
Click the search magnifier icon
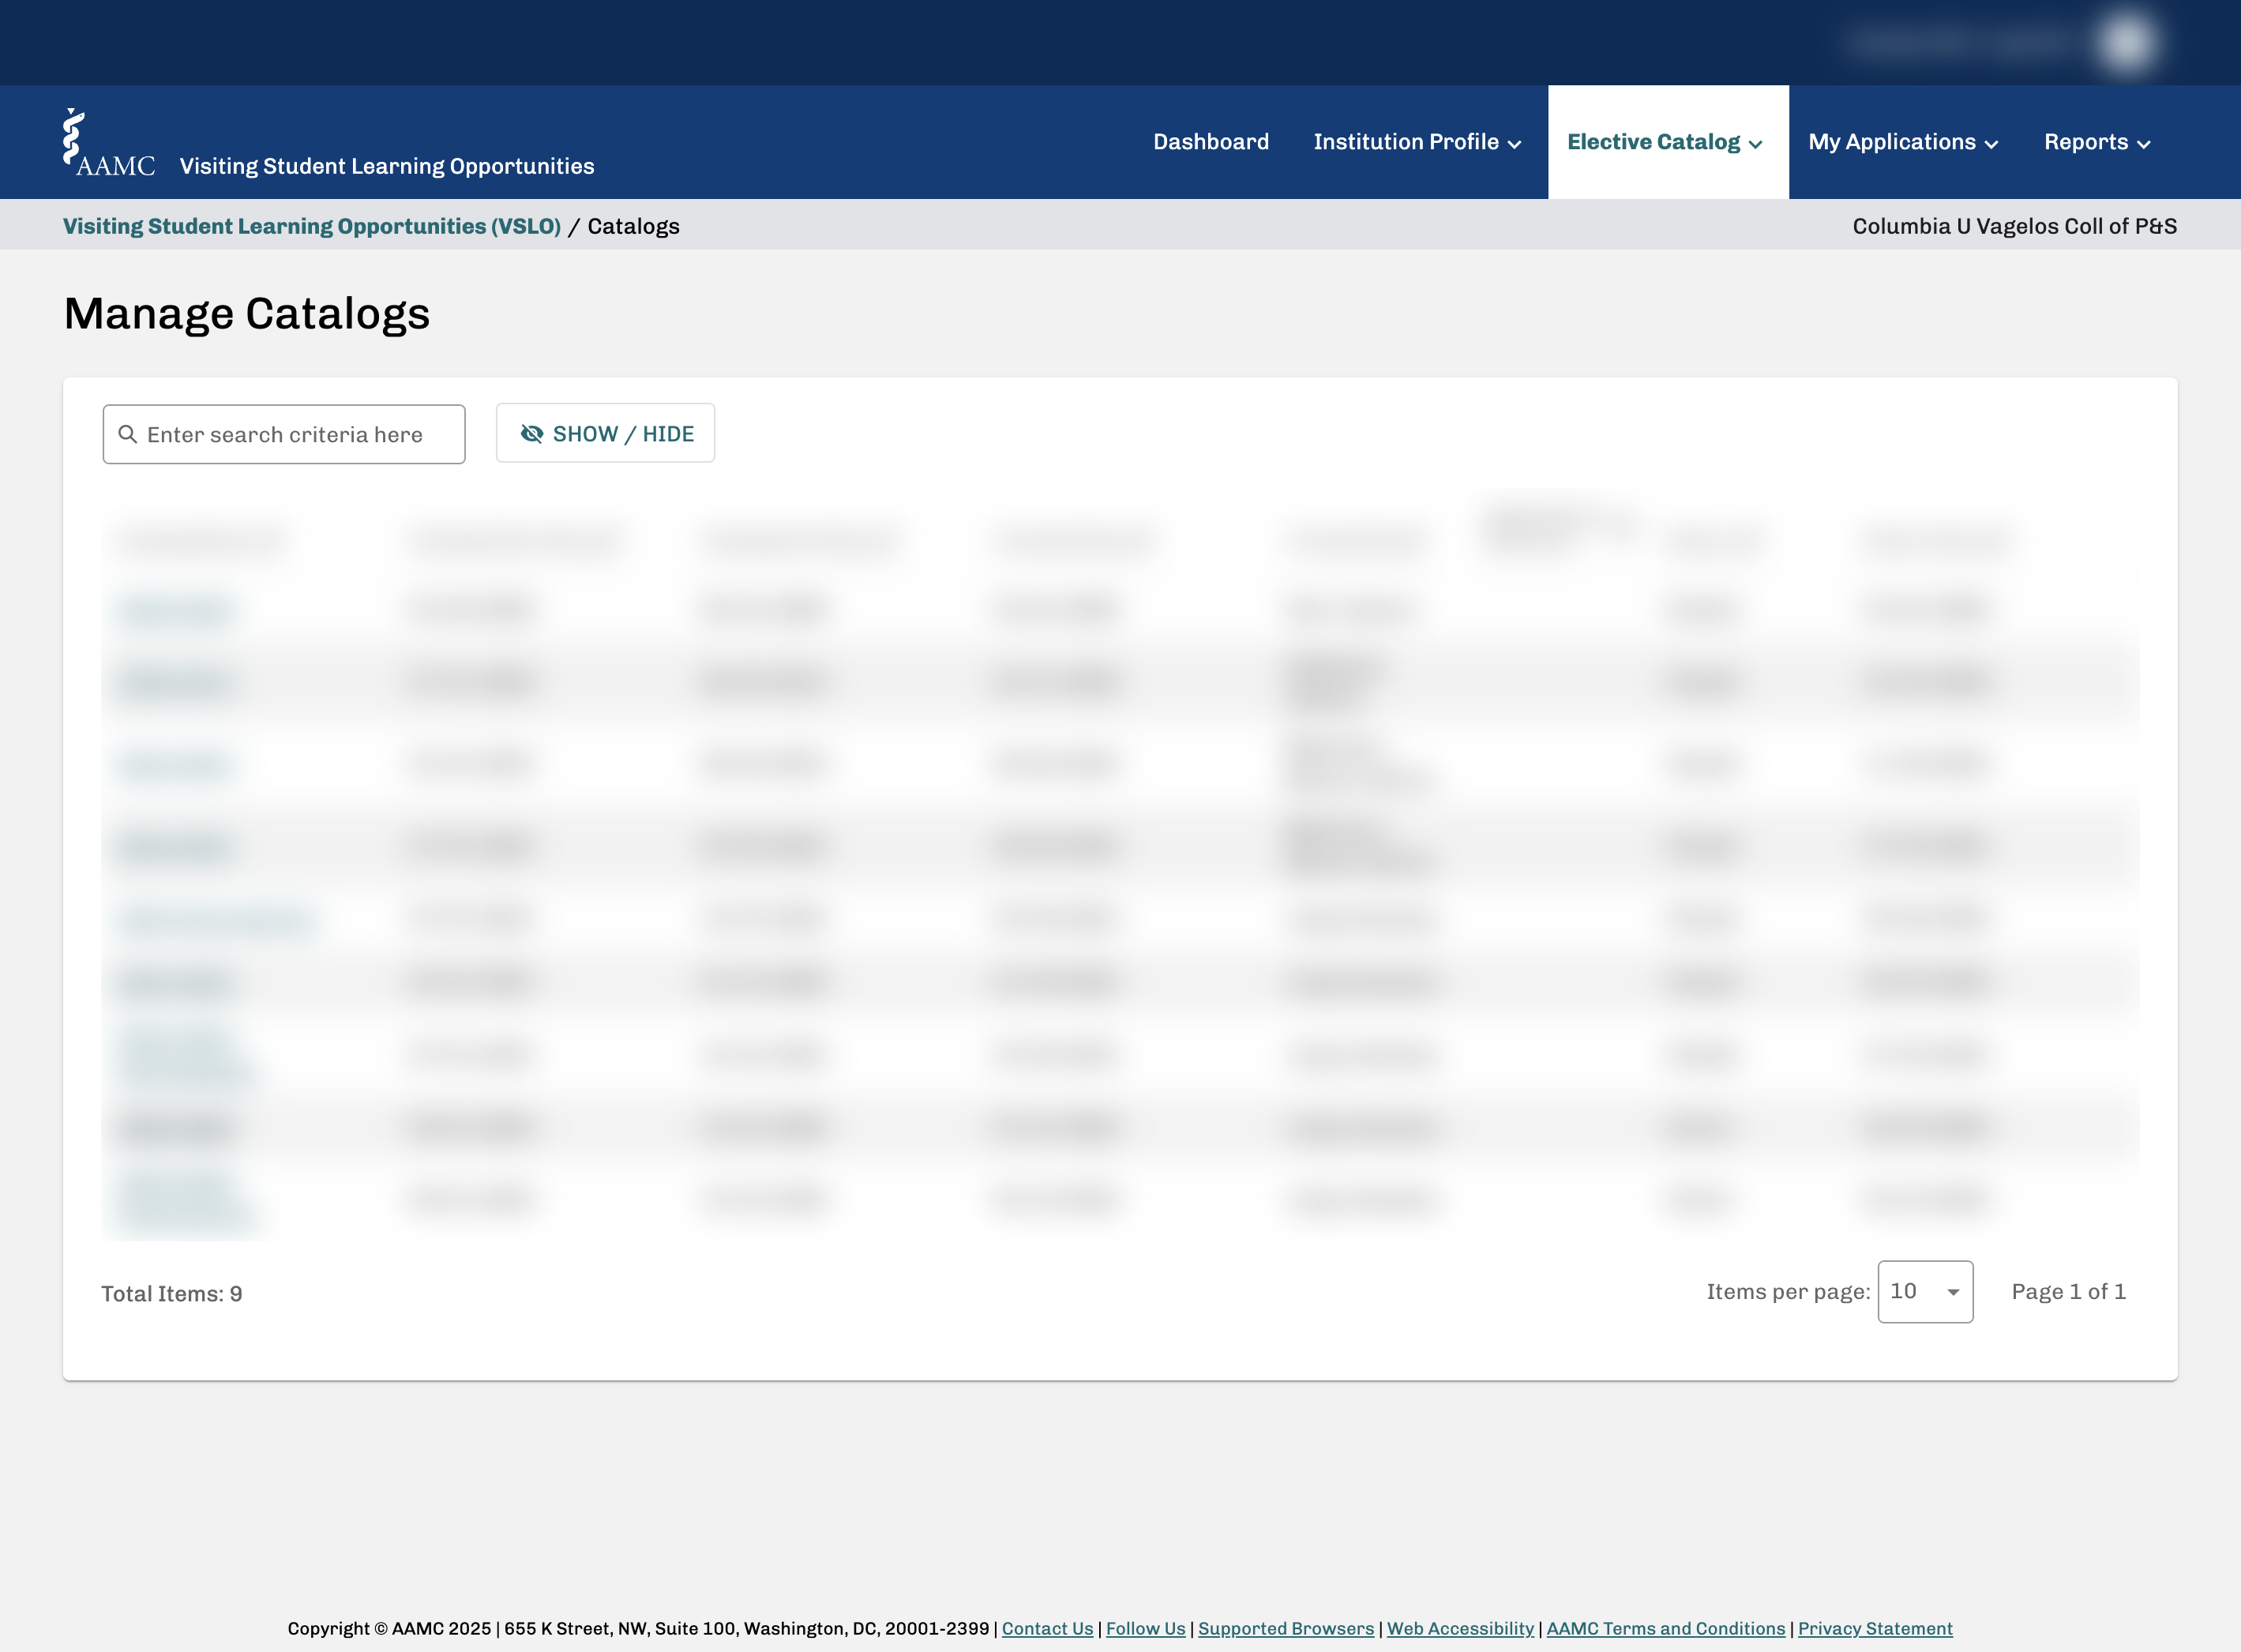coord(128,434)
